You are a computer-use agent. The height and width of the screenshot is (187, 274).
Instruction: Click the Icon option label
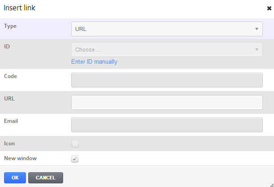click(9, 144)
